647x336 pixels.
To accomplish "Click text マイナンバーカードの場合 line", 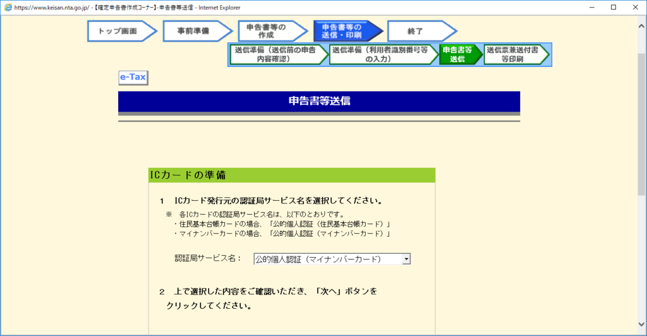I will pos(281,234).
